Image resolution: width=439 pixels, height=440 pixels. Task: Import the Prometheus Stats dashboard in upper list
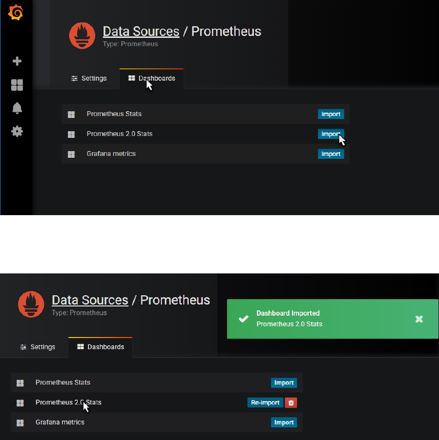(x=331, y=114)
